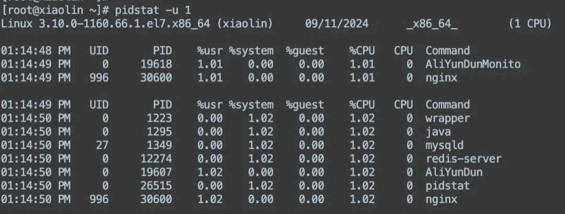The height and width of the screenshot is (214, 565).
Task: Click the mysqld command entry
Action: tap(444, 145)
